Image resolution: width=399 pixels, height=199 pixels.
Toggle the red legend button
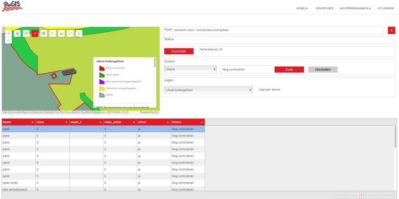35,34
